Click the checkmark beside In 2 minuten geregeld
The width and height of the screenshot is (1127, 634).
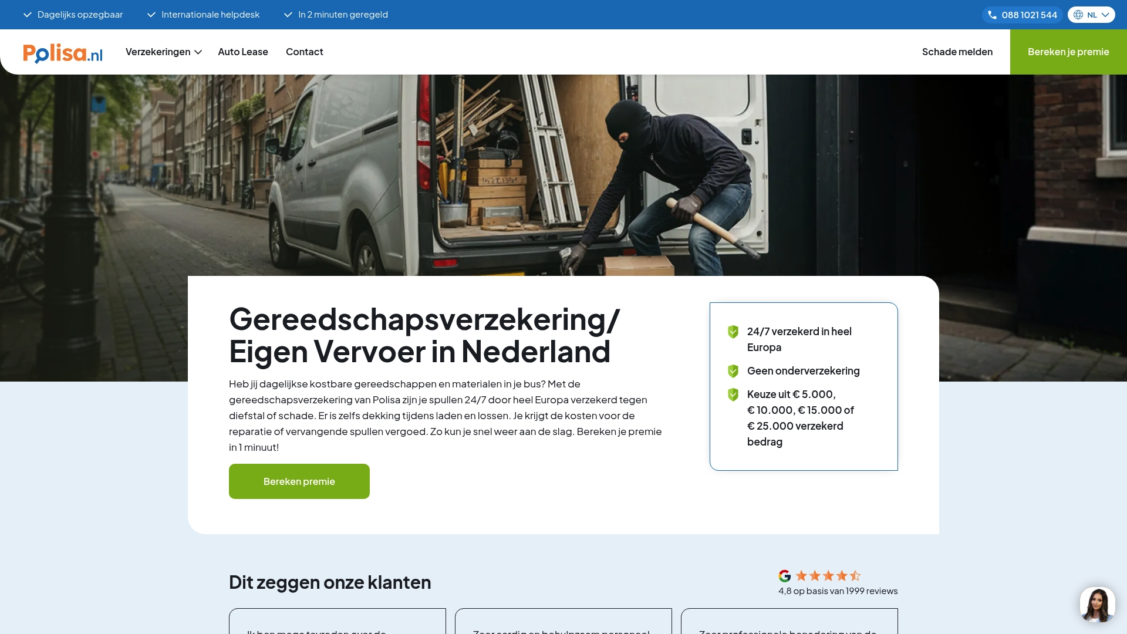(x=288, y=15)
